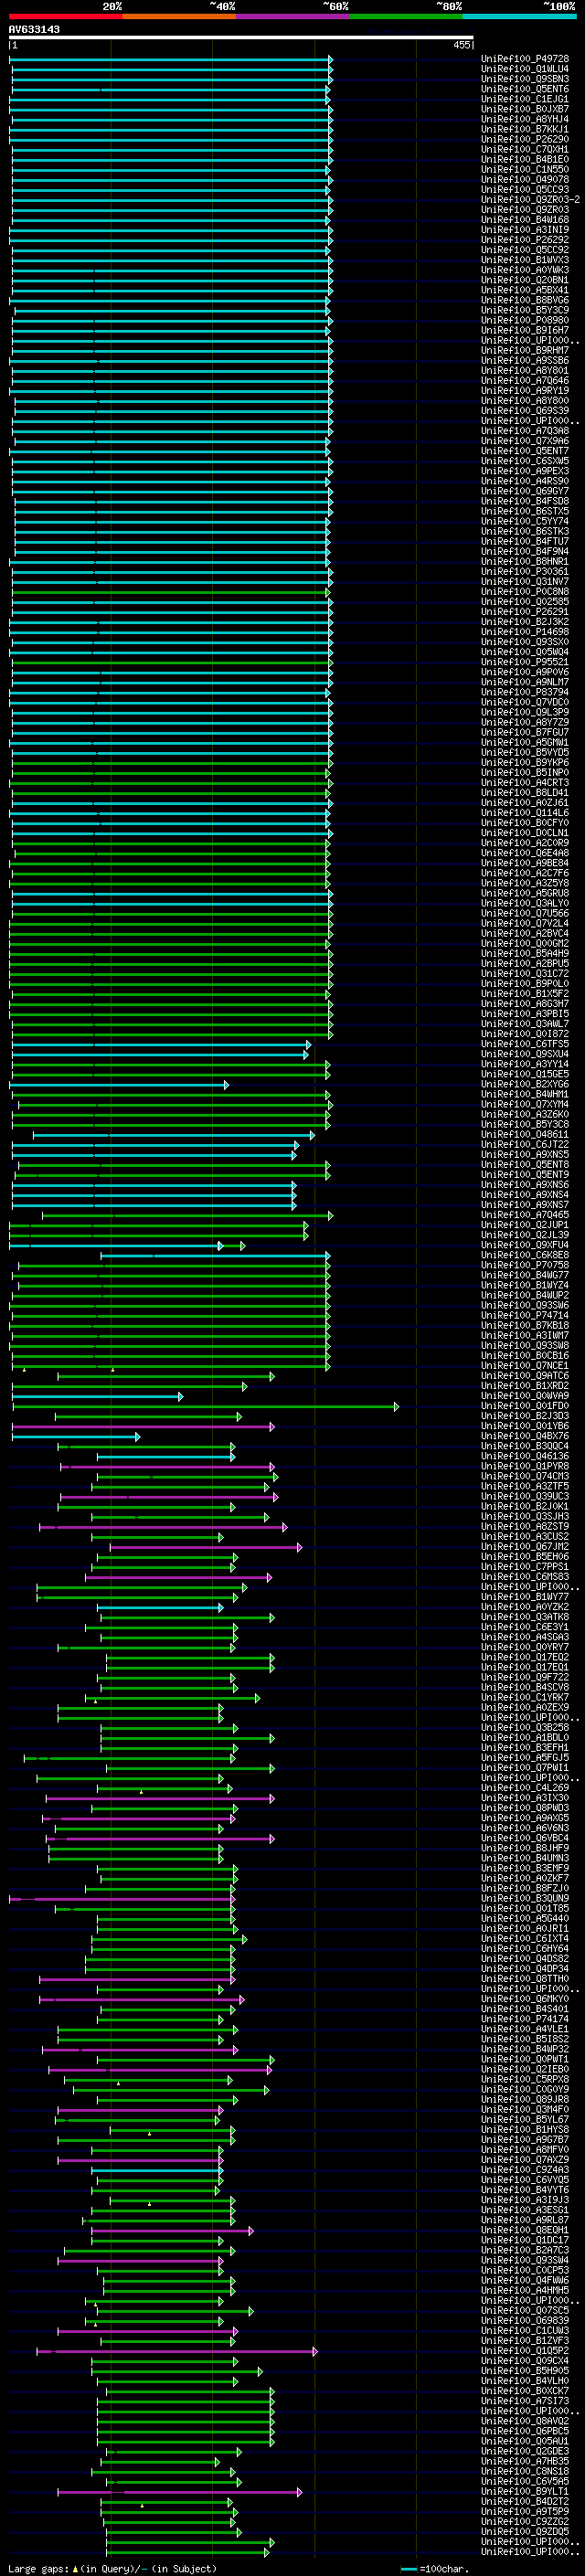The image size is (585, 2576).
Task: Select hit UniRef100_B5A4H9
Action: coord(525,954)
